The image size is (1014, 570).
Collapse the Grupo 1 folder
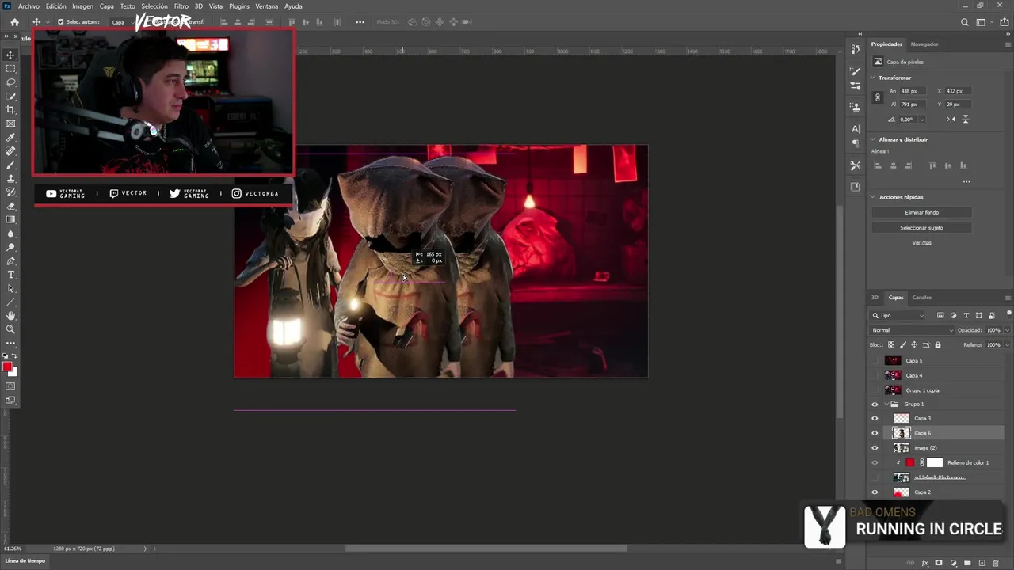tap(886, 405)
